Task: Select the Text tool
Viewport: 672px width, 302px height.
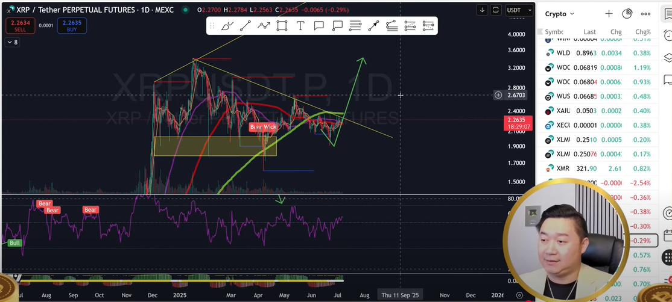Action: [x=300, y=26]
